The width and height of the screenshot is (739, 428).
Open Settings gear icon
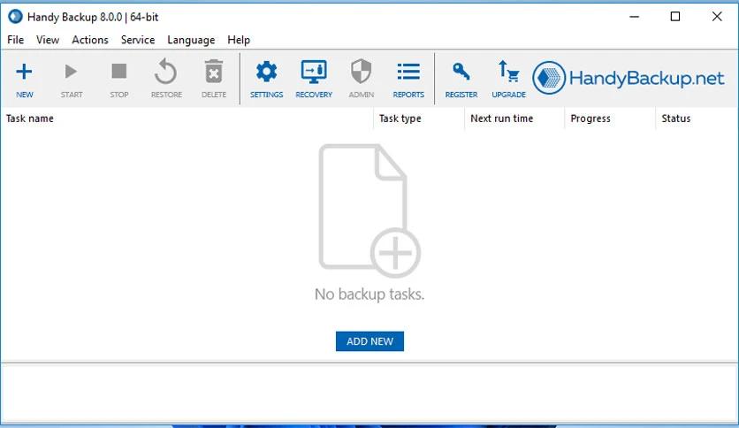coord(267,72)
